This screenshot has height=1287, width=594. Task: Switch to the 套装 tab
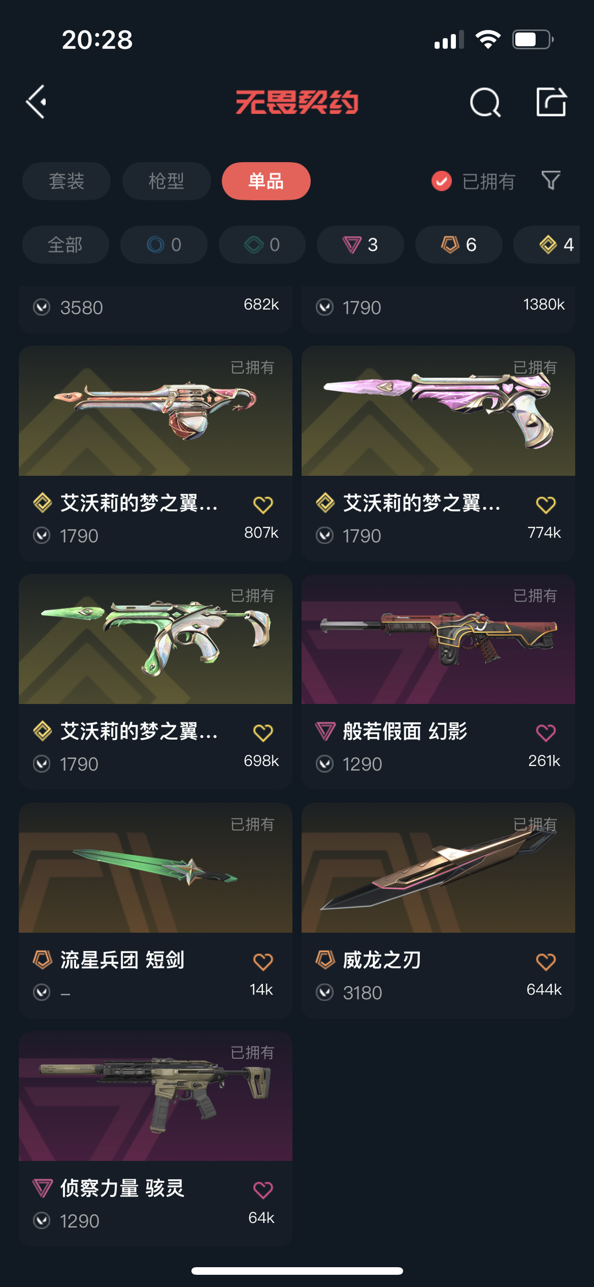pyautogui.click(x=67, y=181)
